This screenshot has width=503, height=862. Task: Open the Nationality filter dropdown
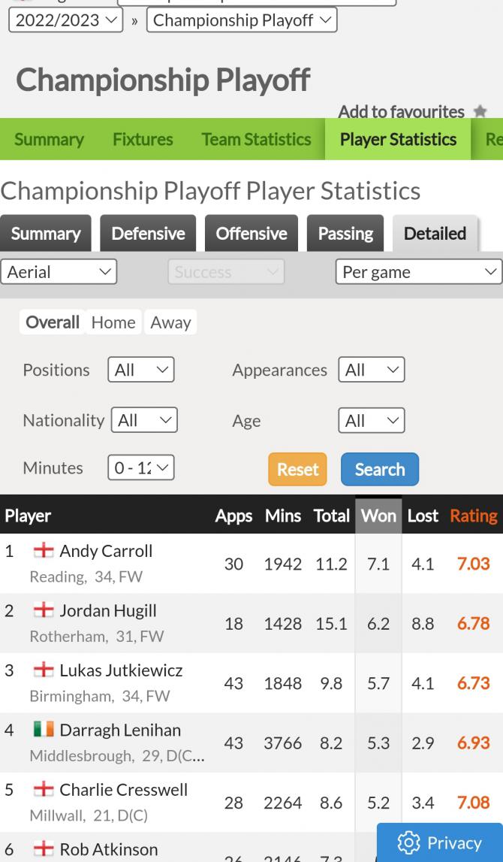point(144,420)
